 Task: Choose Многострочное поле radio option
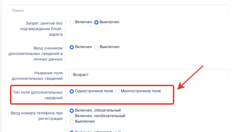[x=118, y=91]
